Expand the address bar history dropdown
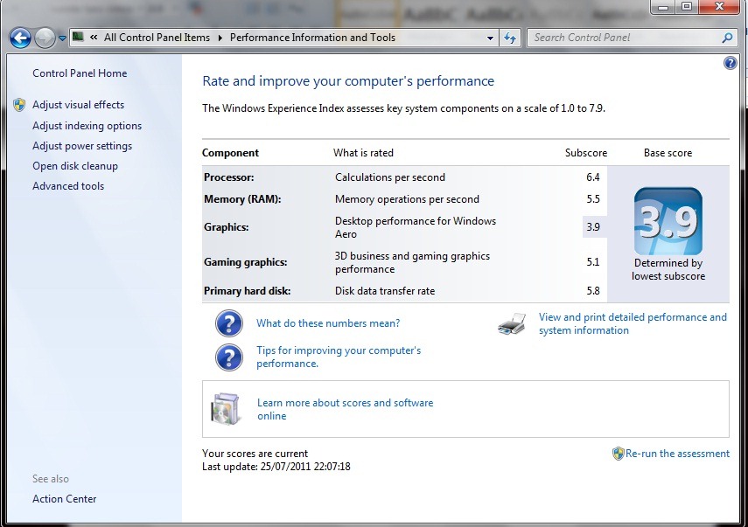This screenshot has width=748, height=527. tap(491, 38)
